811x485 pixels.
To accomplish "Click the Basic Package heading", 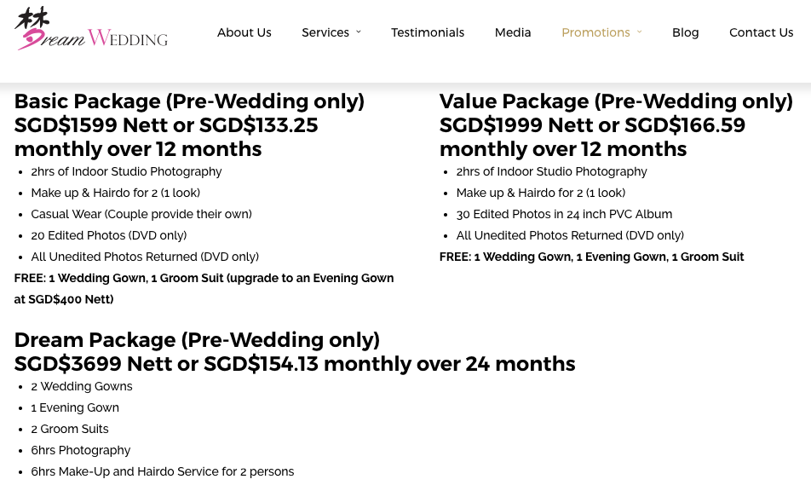I will pyautogui.click(x=189, y=102).
